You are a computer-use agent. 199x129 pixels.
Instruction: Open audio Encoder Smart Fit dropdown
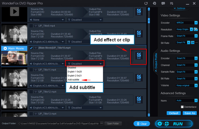click(x=186, y=58)
